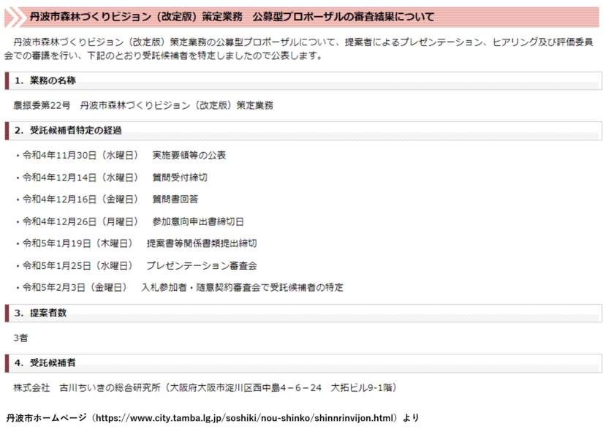
Task: Click the heading 2. 受託候補者特定の経過
Action: click(68, 130)
